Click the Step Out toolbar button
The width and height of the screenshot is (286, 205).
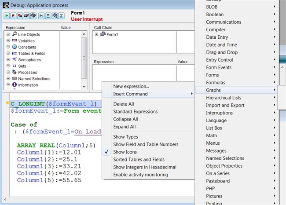point(62,15)
